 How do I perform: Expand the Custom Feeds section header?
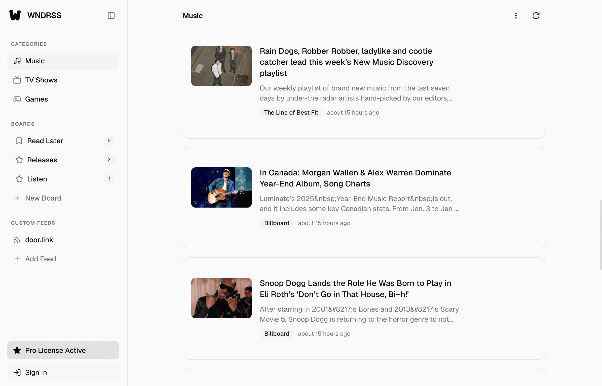(x=33, y=223)
